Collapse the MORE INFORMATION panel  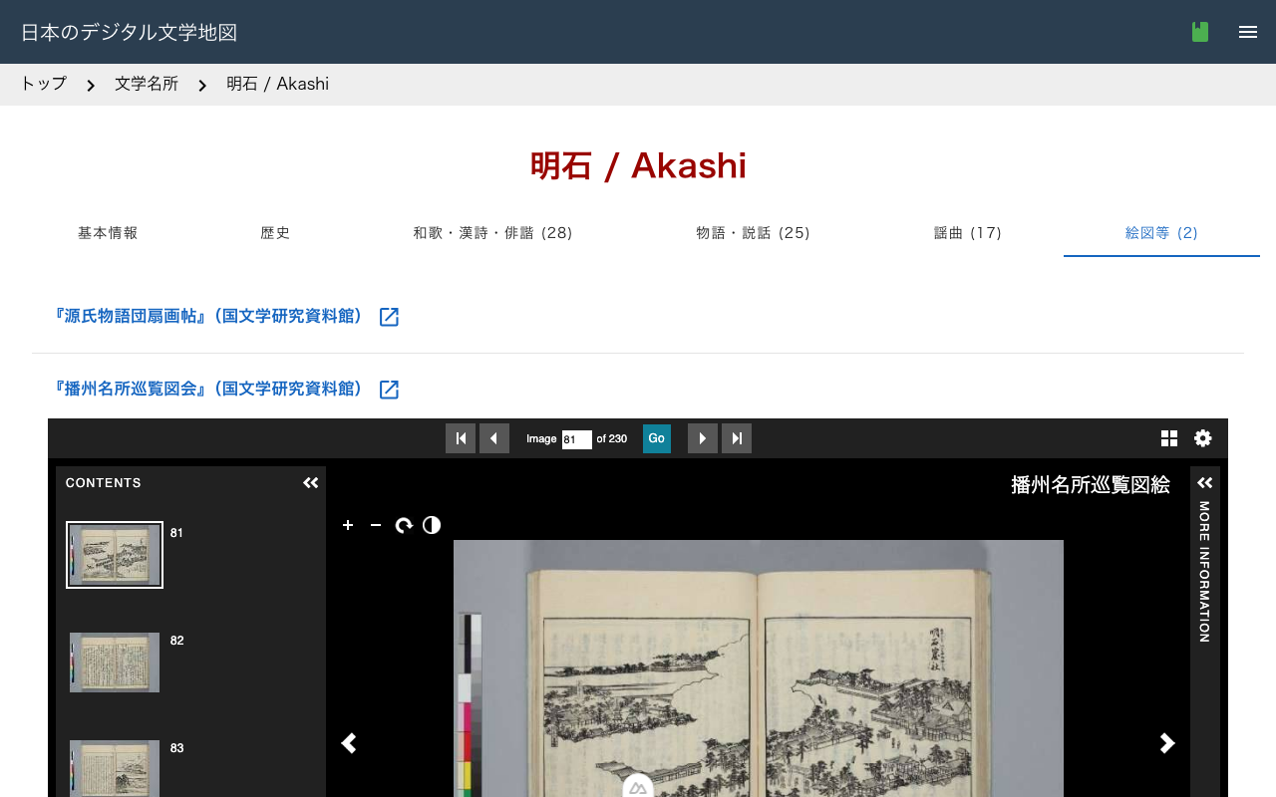pyautogui.click(x=1203, y=482)
